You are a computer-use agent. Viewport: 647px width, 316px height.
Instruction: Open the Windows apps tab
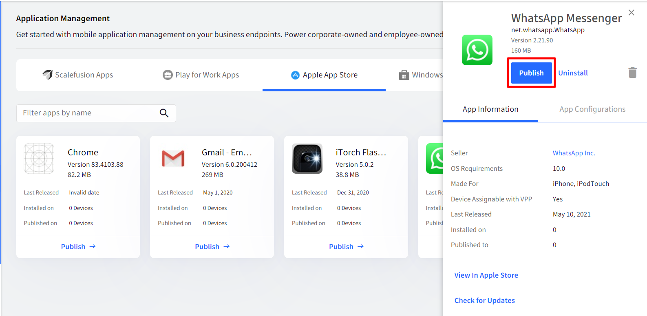click(421, 75)
